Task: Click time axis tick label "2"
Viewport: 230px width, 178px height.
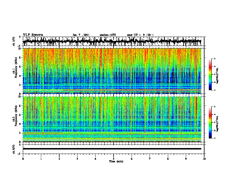Action: (x=59, y=159)
